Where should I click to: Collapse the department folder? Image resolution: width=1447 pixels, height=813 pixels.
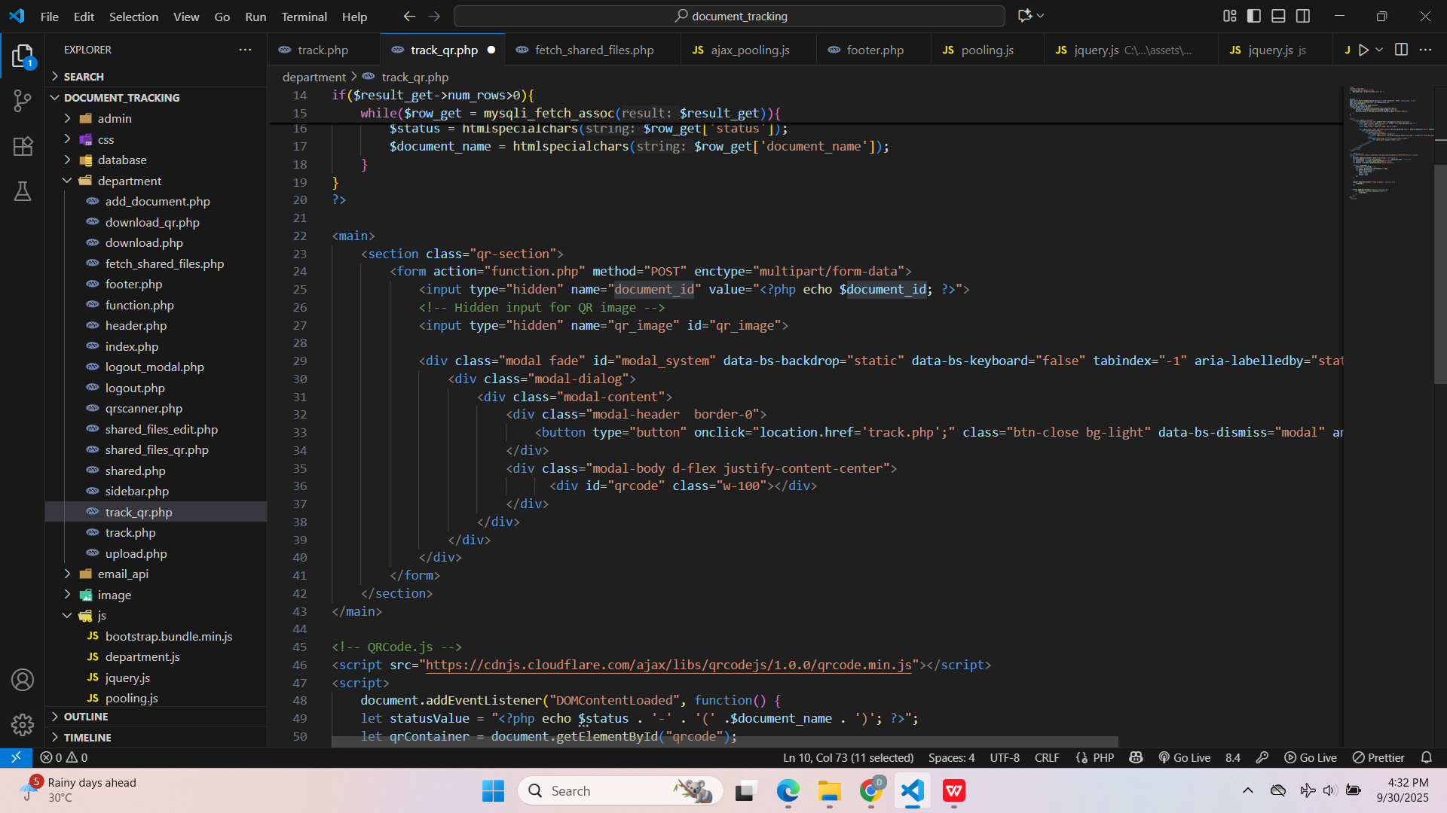click(130, 181)
